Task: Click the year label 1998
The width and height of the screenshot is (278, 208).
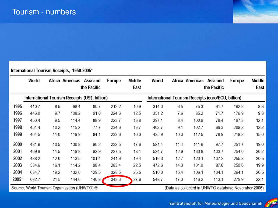Action: tap(18, 127)
